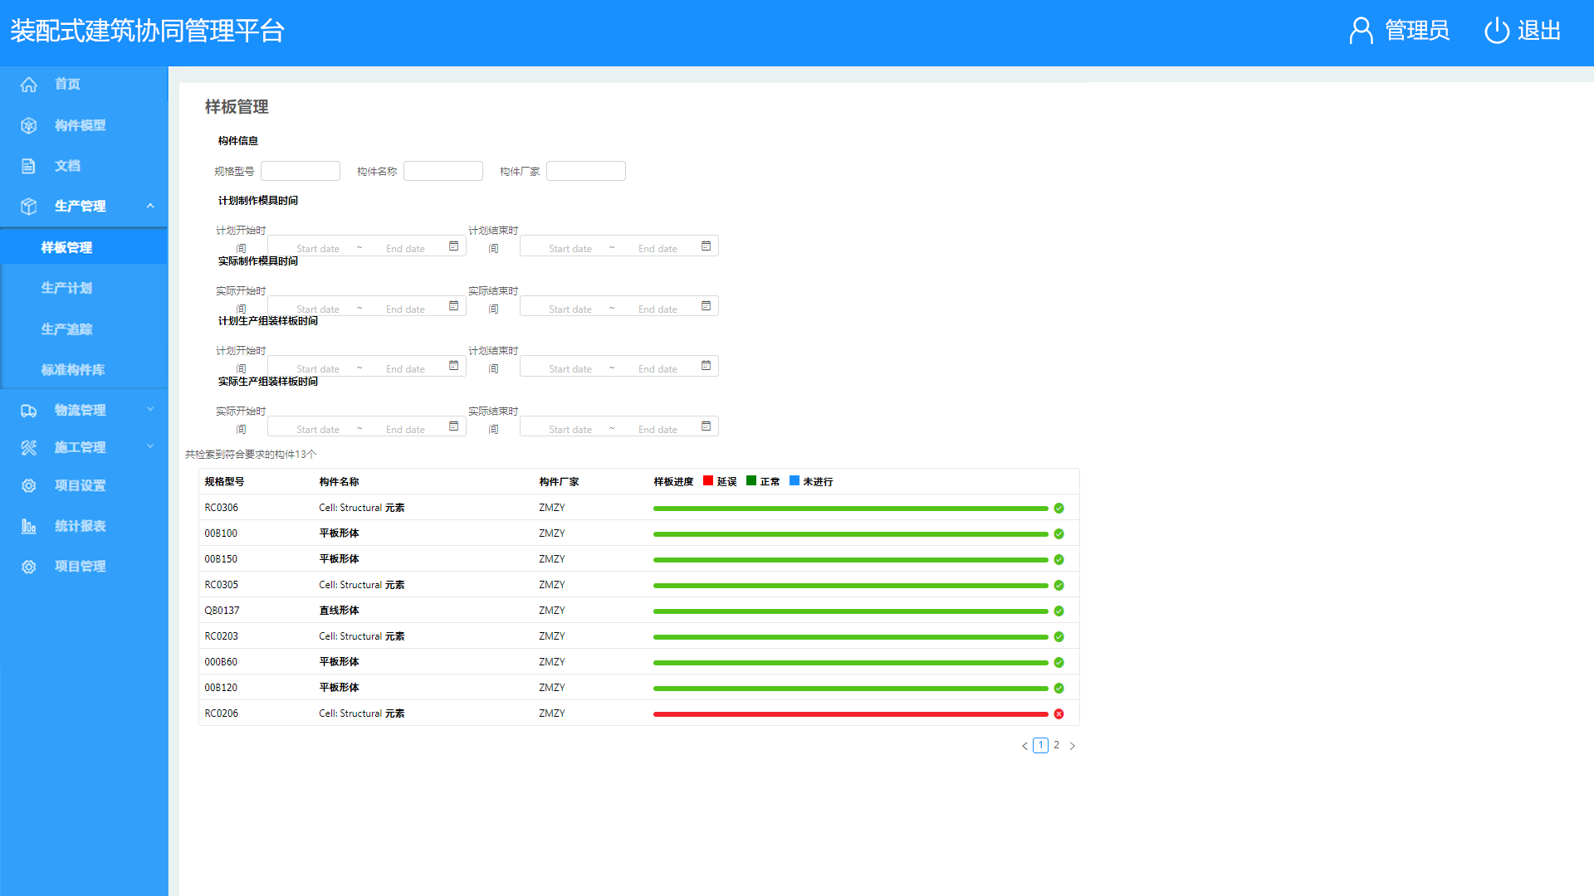Click the 文档 document icon
Viewport: 1594px width, 896px height.
(29, 166)
